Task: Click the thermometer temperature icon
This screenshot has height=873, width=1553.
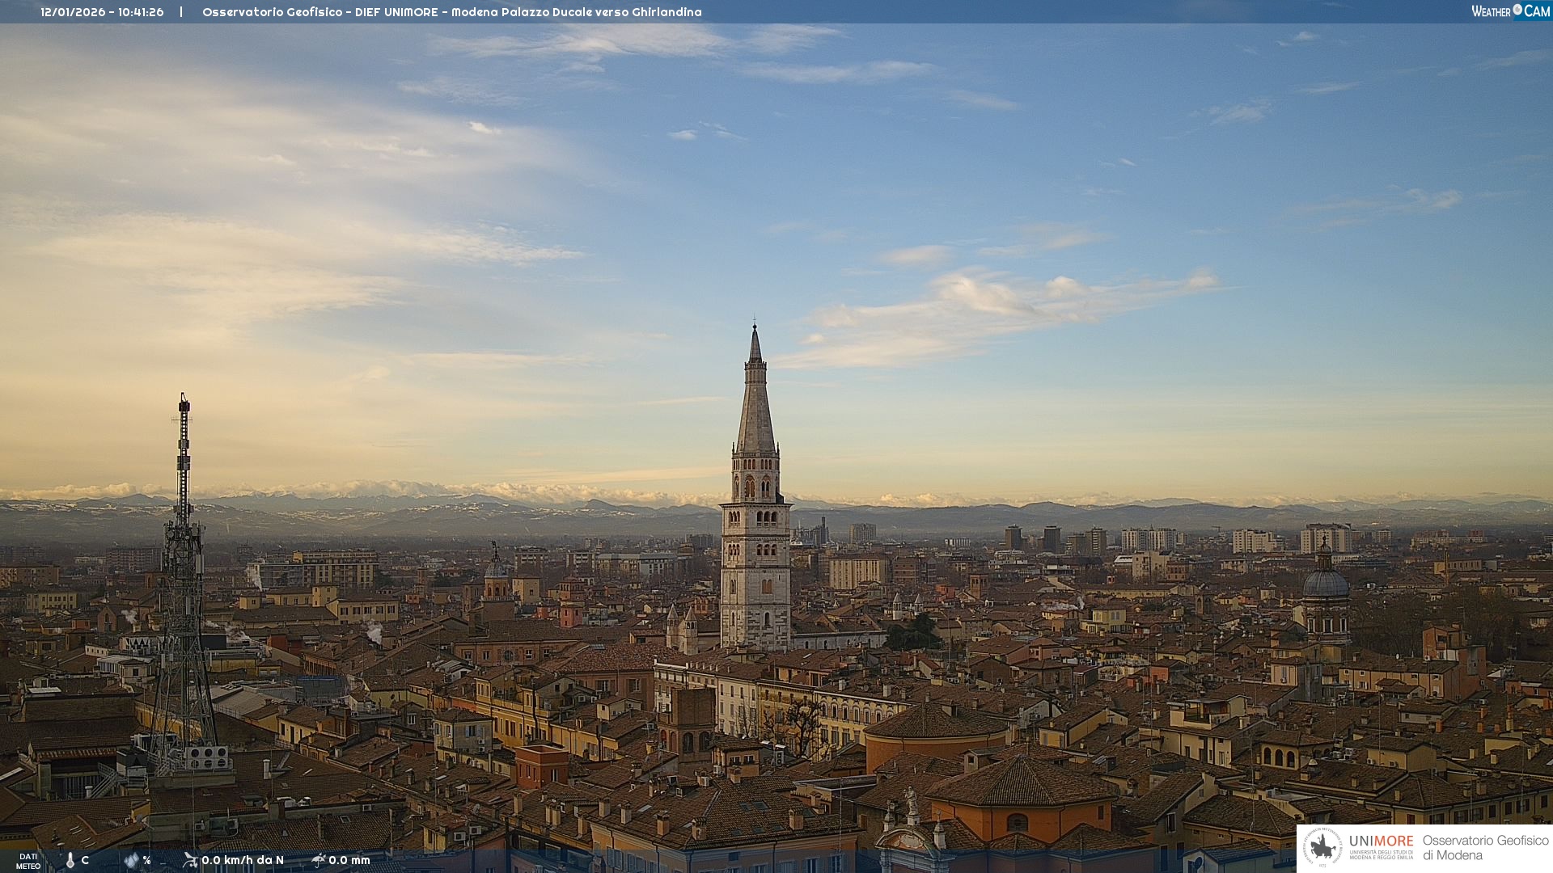Action: point(70,860)
